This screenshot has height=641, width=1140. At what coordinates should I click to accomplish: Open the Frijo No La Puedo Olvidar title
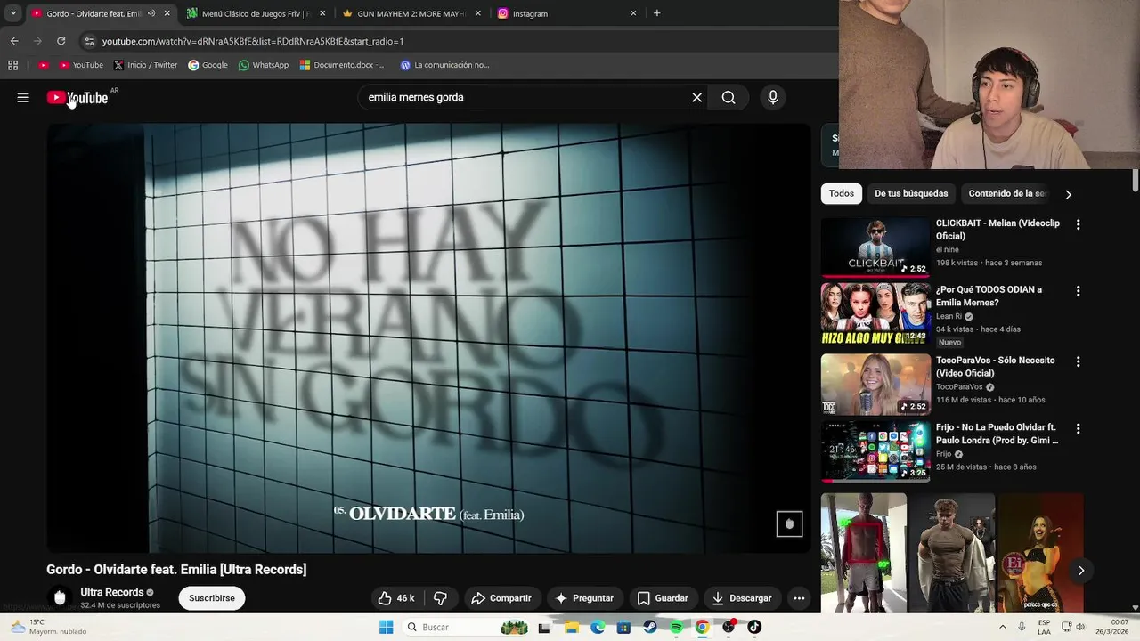pyautogui.click(x=997, y=434)
